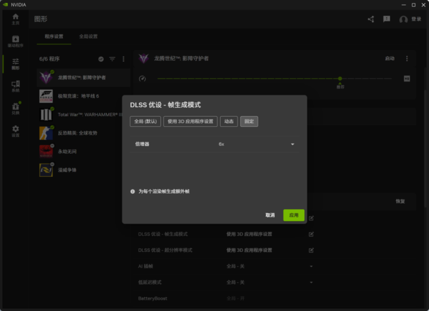Click the 全局 - 关 value for AI 插帧

tap(235, 266)
